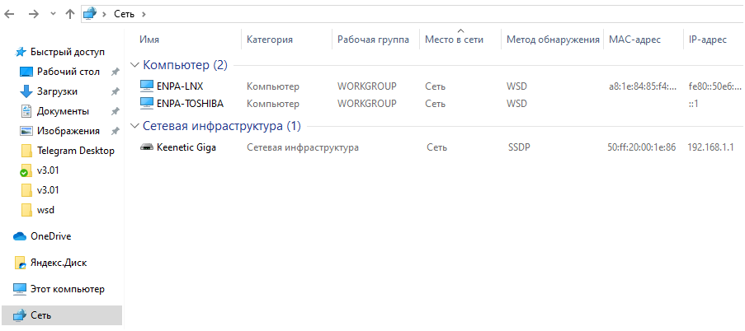Click the Forward navigation arrow
The height and width of the screenshot is (331, 745).
click(33, 14)
